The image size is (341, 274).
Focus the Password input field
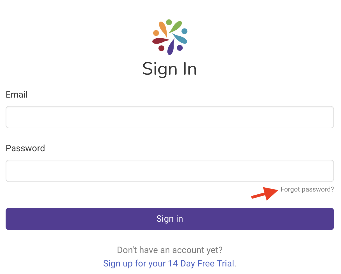[170, 171]
